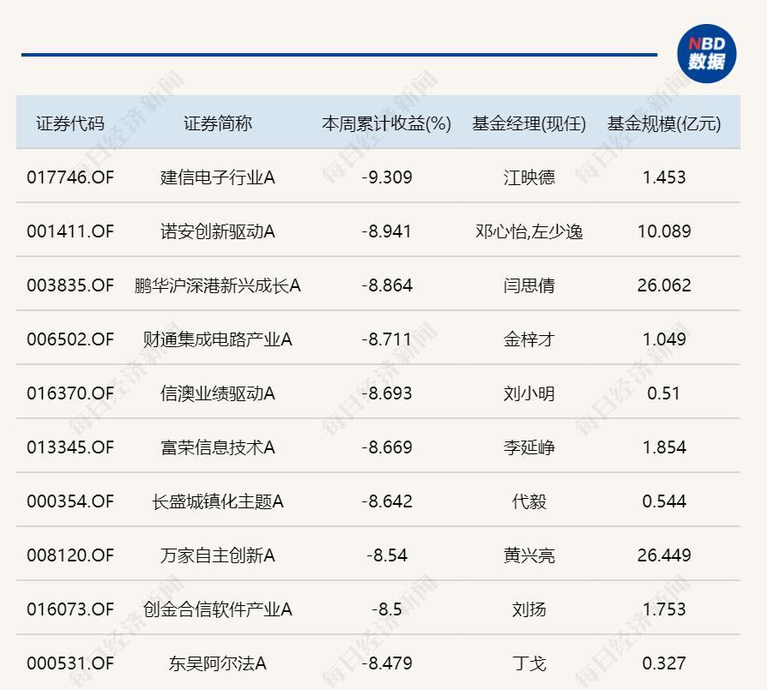Click fund name 长盛城镇化主题A
This screenshot has height=690, width=767.
218,501
